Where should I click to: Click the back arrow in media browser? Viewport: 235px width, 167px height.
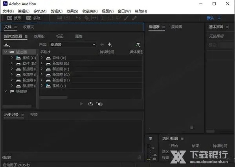pyautogui.click(x=102, y=44)
